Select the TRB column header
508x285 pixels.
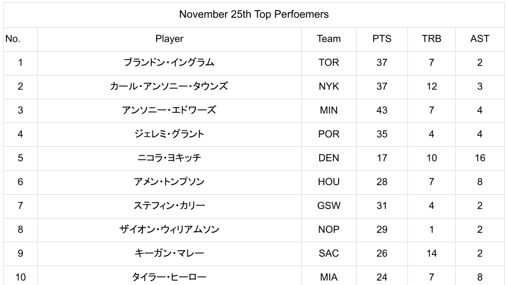[x=431, y=39]
